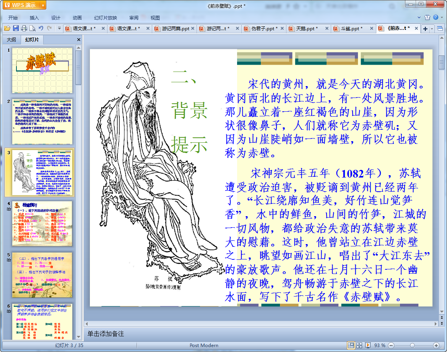Viewport: 447px width, 352px height.
Task: Undo the last action
Action: 41,28
